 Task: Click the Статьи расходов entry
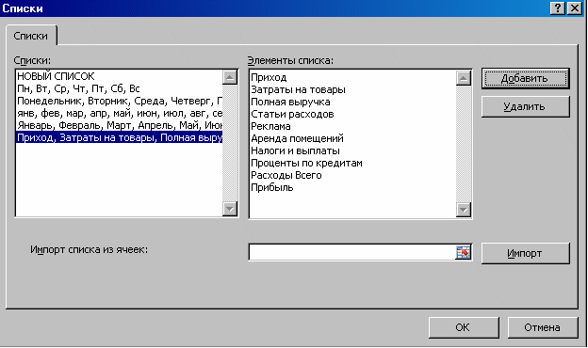tap(292, 114)
